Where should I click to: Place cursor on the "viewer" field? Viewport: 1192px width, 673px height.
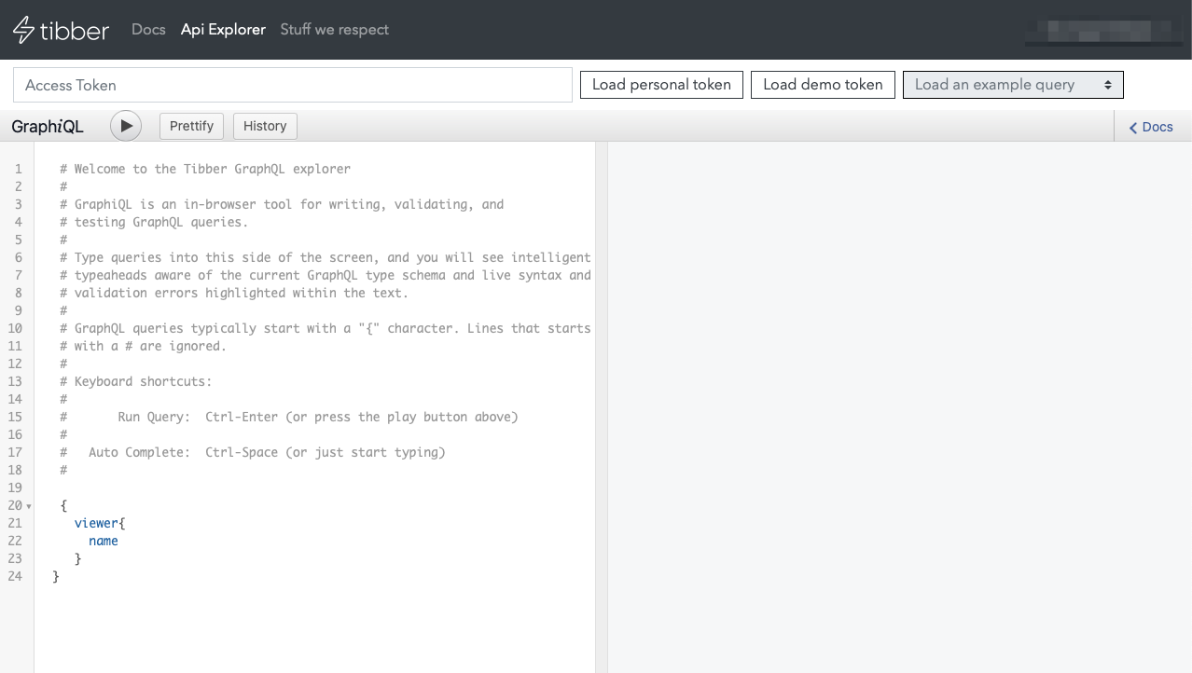pos(96,523)
